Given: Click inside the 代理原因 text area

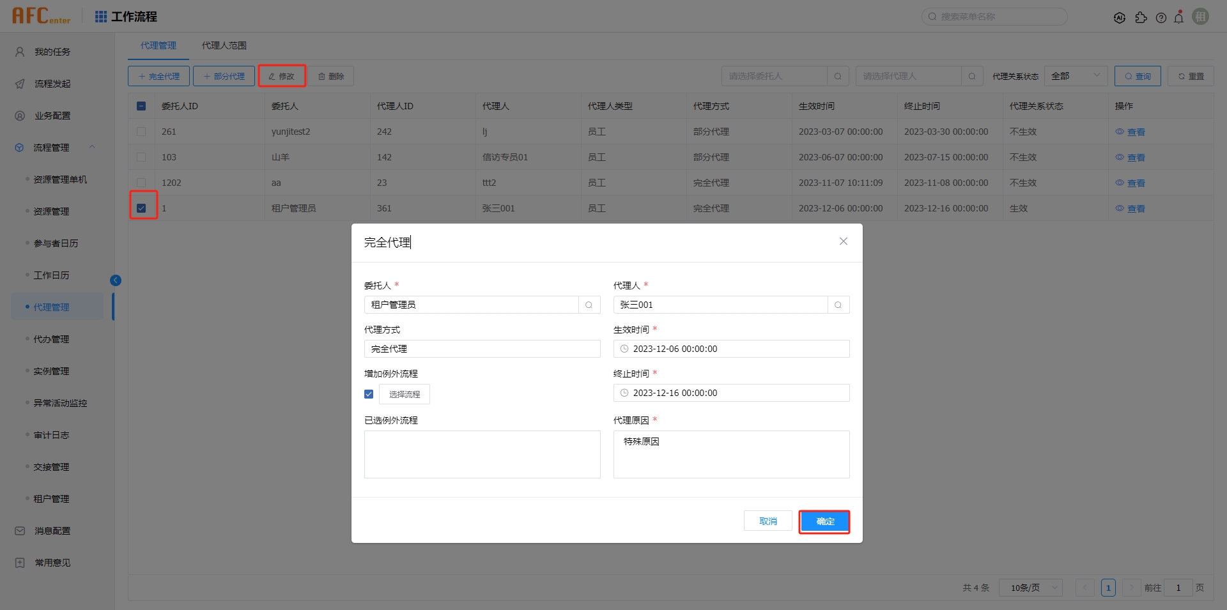Looking at the screenshot, I should pos(731,454).
